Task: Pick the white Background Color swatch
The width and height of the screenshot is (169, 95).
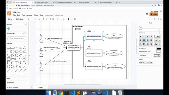Action: coord(159,52)
